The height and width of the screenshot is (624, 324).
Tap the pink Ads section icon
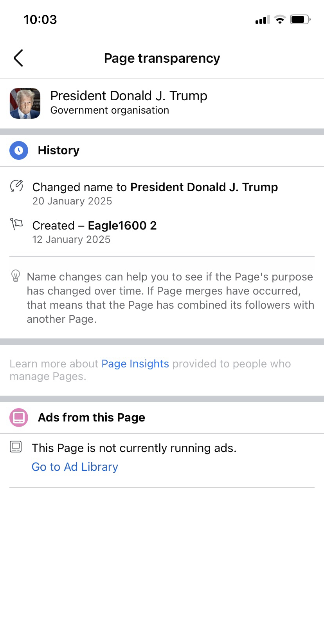19,418
